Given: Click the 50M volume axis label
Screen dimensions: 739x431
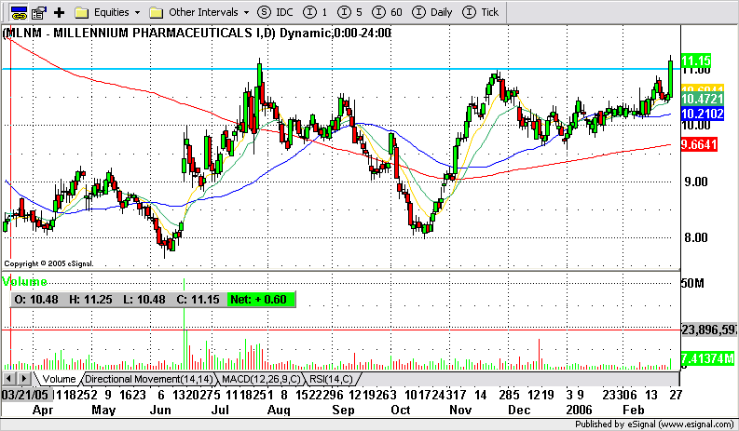Looking at the screenshot, I should point(692,283).
